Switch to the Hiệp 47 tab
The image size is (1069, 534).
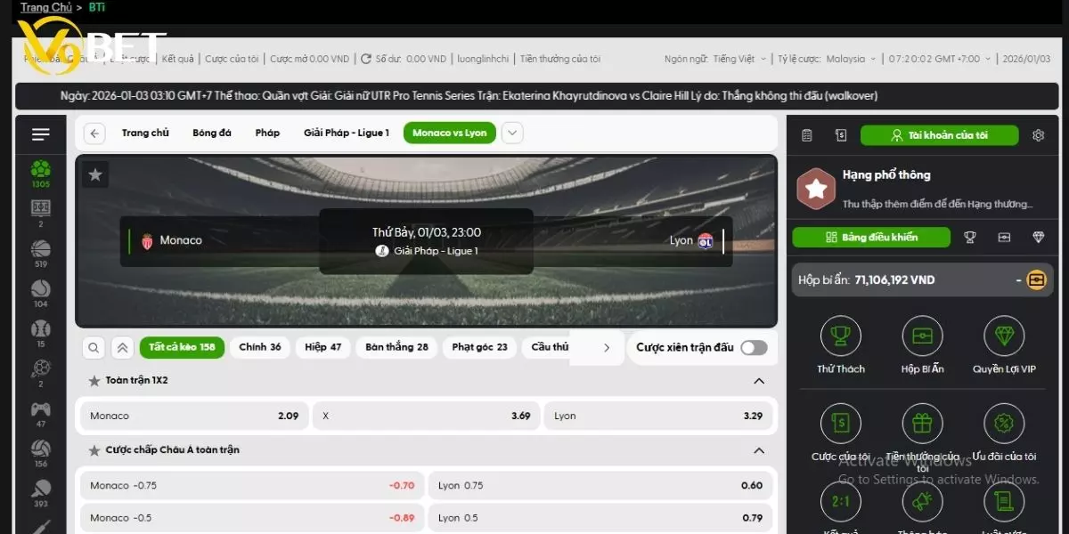pyautogui.click(x=322, y=347)
